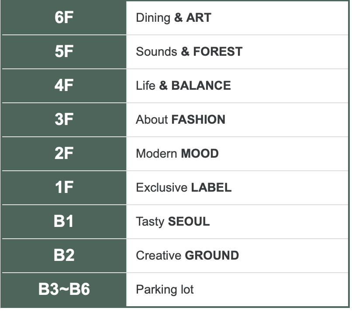Select the 6F floor label
352x311 pixels.
(64, 18)
